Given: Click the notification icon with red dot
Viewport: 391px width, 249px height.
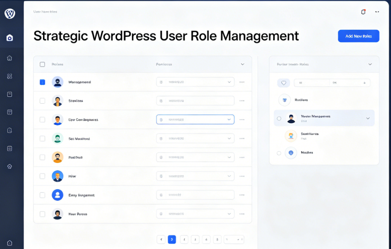Looking at the screenshot, I should tap(363, 12).
